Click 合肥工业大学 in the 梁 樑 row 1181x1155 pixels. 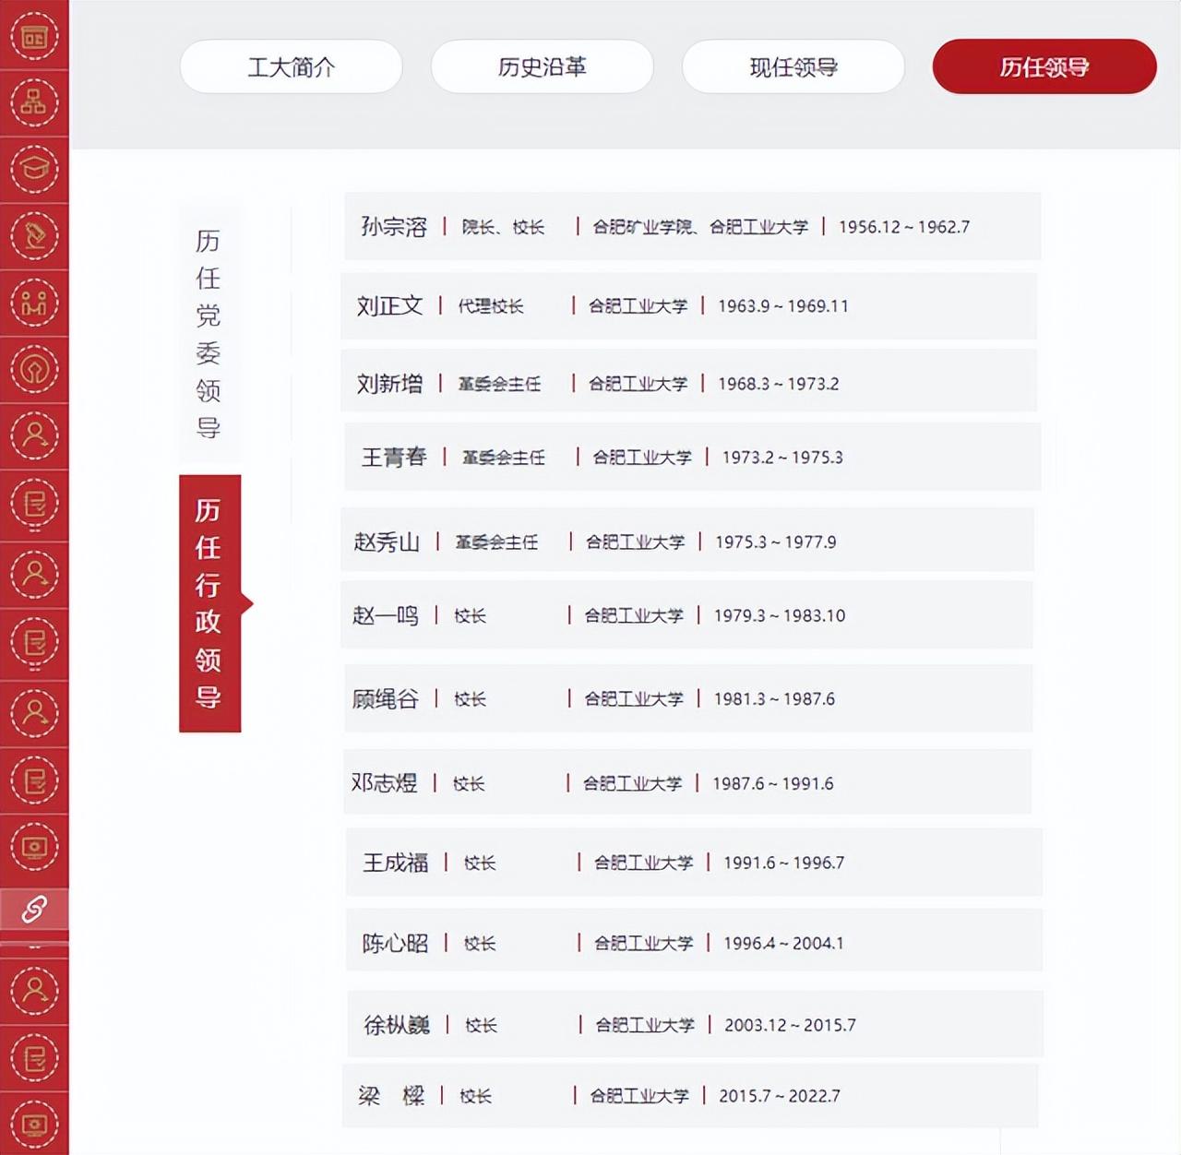[x=639, y=1096]
